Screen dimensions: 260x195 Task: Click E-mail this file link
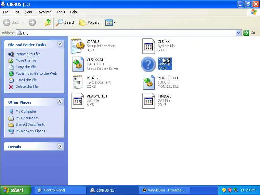click(x=26, y=80)
